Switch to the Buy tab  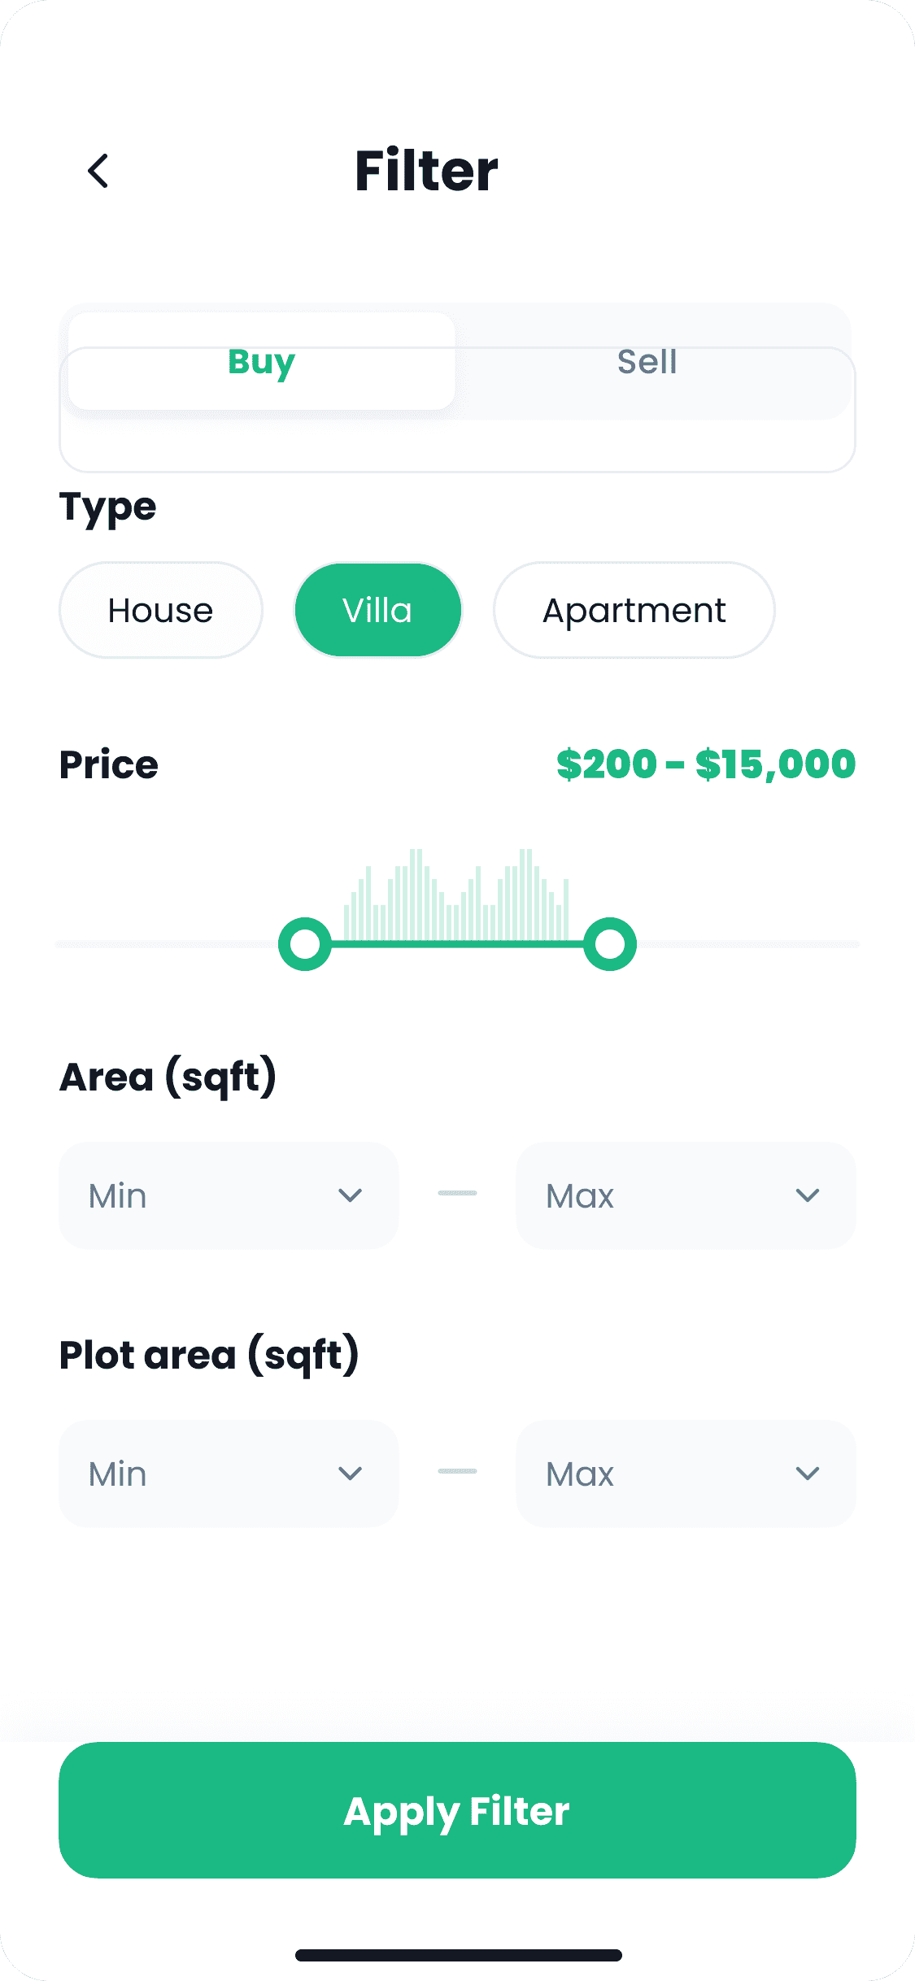pos(261,361)
